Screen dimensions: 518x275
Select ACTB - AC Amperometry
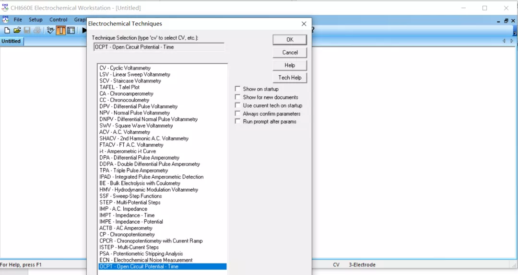[x=126, y=228]
